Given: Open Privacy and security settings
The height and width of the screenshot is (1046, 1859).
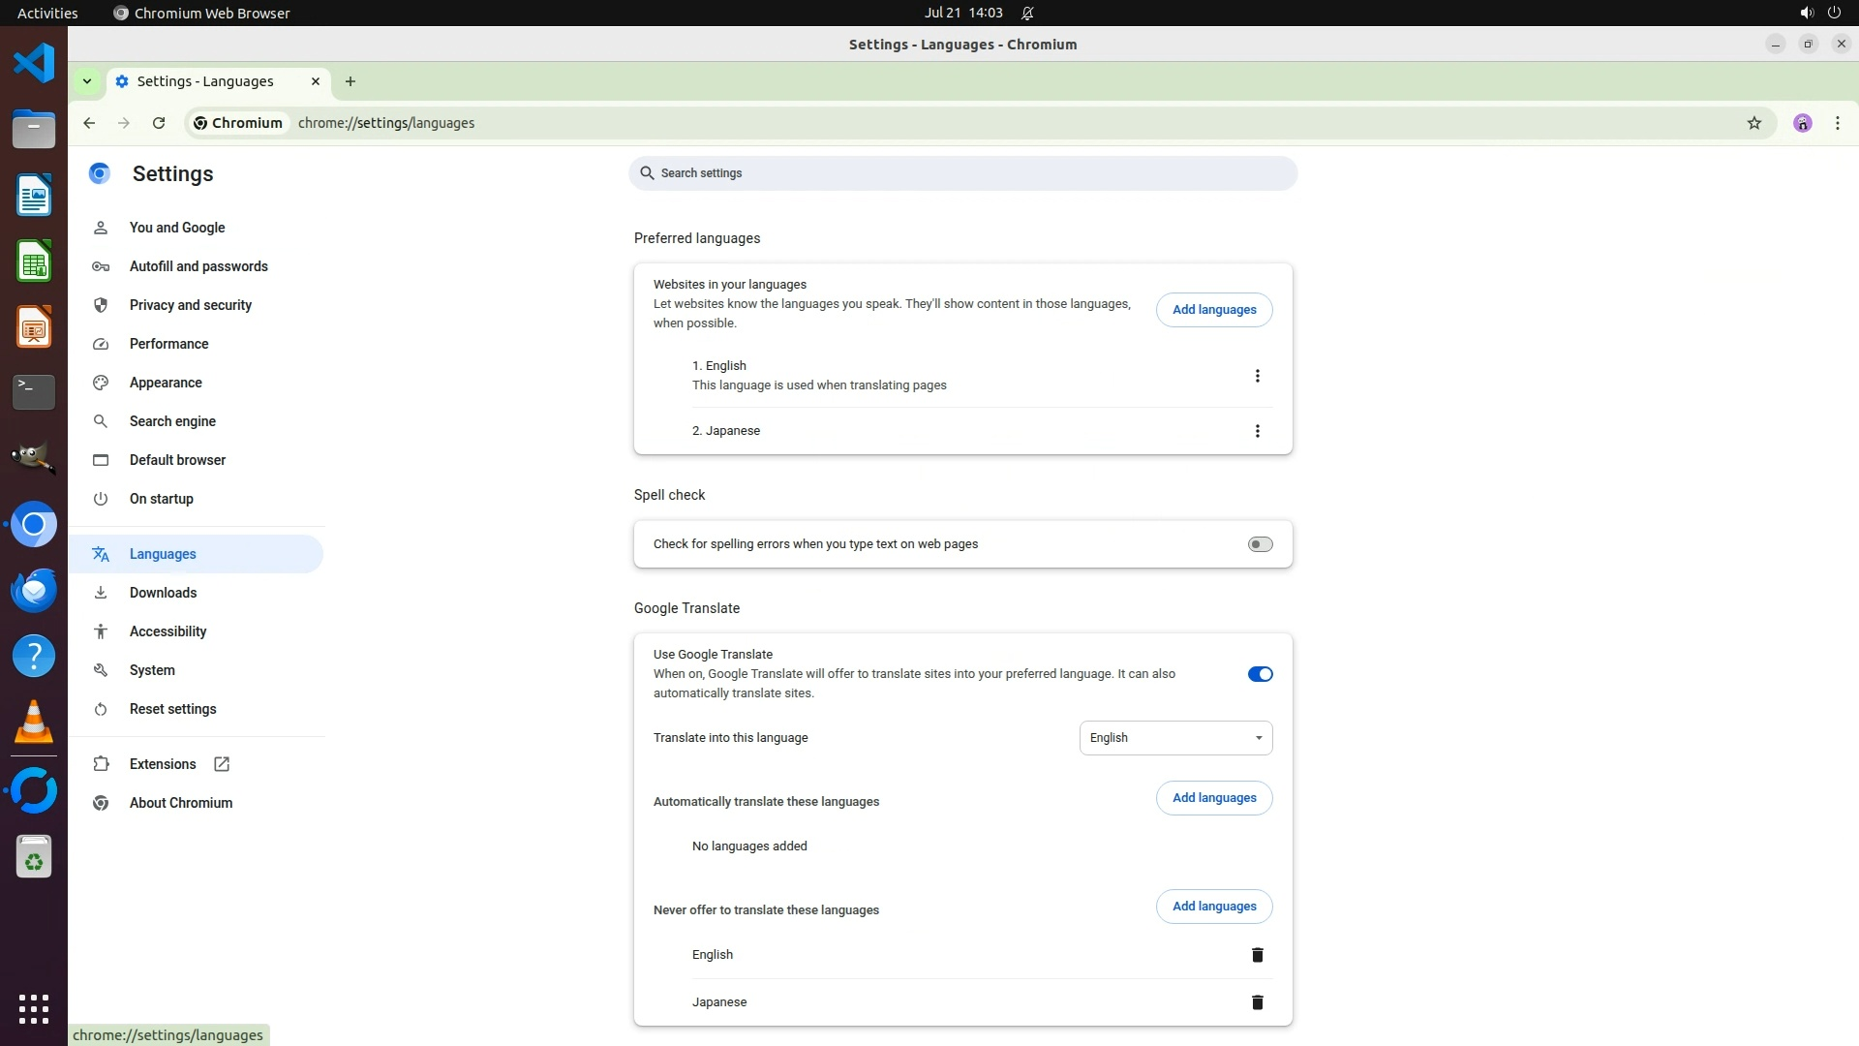Looking at the screenshot, I should tap(190, 305).
